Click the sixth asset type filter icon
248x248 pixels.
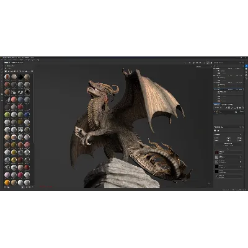pos(20,71)
